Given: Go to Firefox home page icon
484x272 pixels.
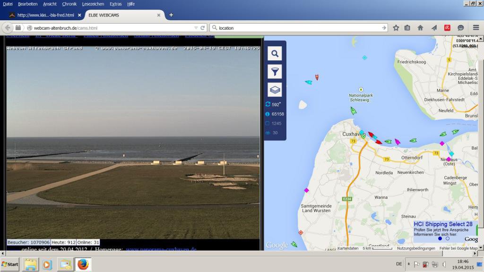Looking at the screenshot, I should tap(420, 28).
